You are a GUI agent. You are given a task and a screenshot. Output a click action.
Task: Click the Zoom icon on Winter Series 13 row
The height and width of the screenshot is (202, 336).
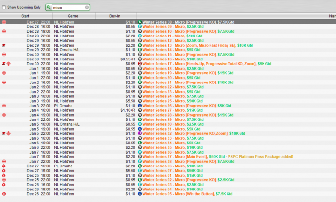pyautogui.click(x=4, y=45)
